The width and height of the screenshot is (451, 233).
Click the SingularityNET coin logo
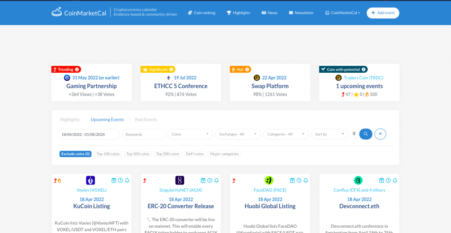[x=180, y=180]
